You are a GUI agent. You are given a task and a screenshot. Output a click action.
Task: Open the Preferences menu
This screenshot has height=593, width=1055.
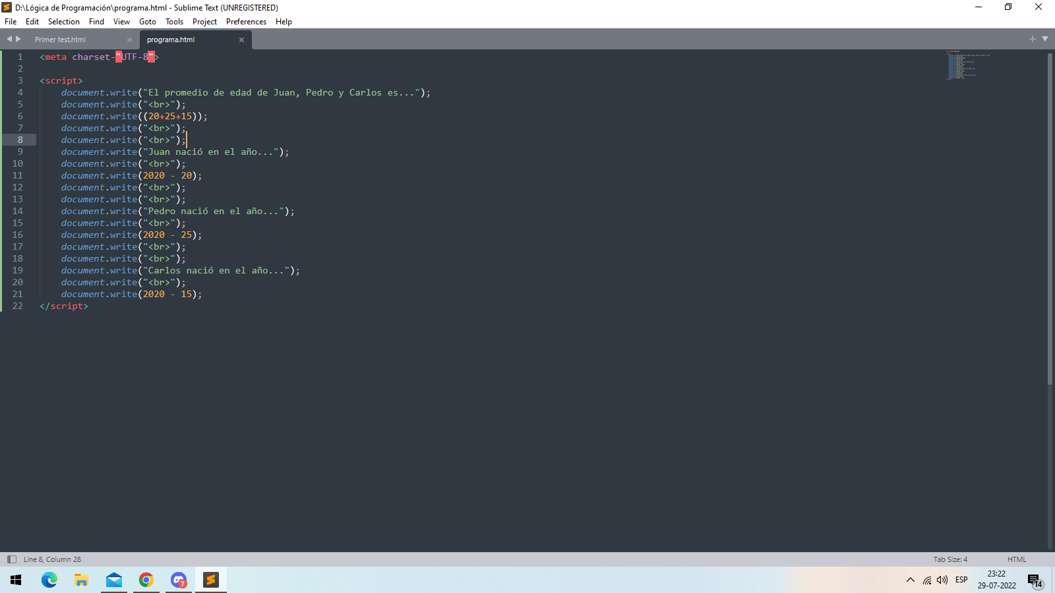click(246, 22)
